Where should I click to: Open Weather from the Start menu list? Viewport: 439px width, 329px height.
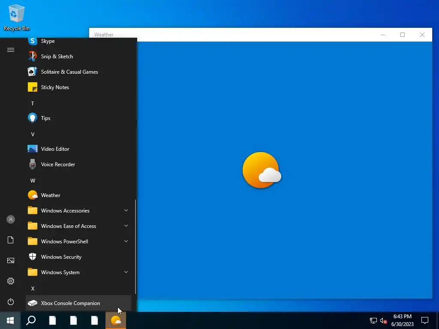[78, 195]
